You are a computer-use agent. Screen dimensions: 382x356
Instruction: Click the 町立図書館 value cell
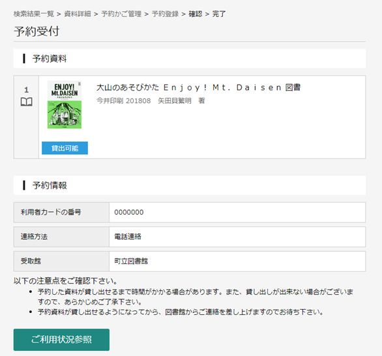click(237, 261)
